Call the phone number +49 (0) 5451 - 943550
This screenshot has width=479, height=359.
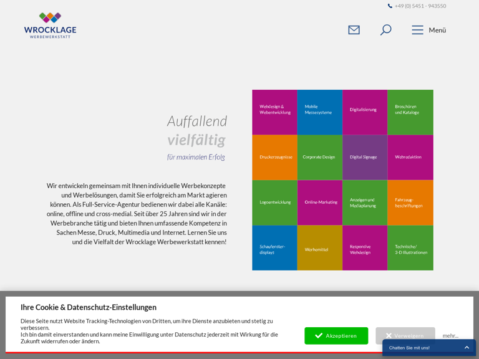coord(420,6)
